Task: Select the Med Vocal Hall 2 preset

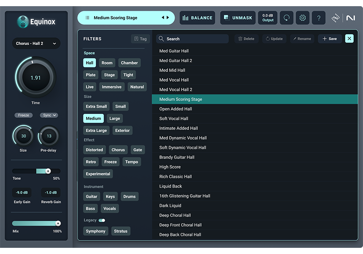Action: pos(254,89)
